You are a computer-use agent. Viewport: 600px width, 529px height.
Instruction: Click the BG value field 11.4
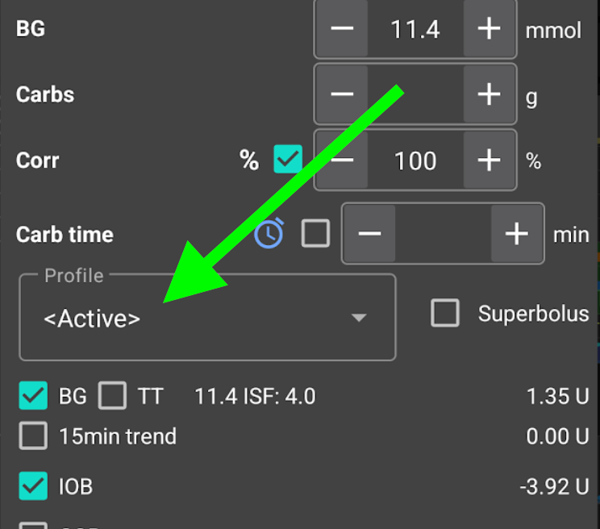click(x=415, y=29)
